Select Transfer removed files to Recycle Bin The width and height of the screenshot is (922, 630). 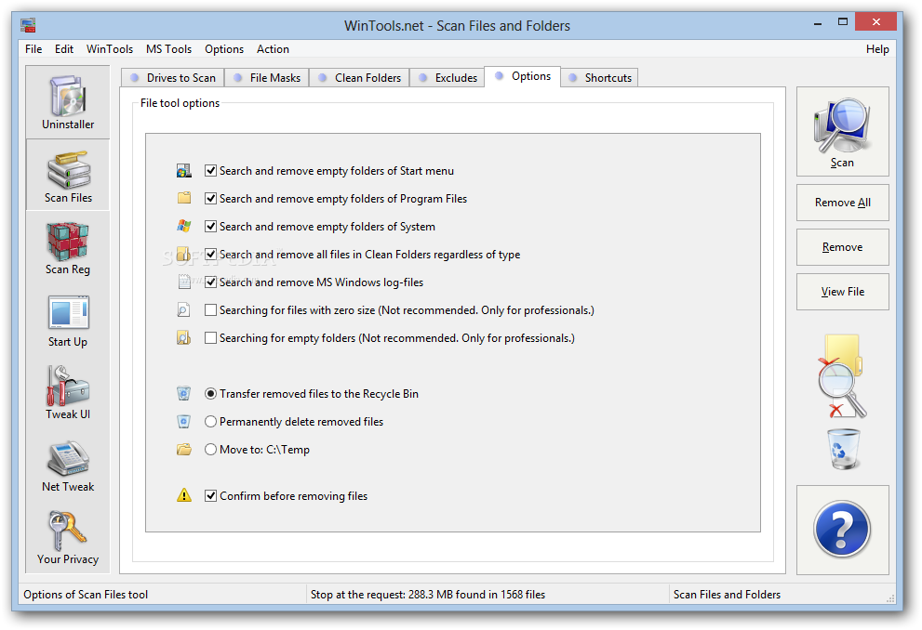click(x=210, y=393)
